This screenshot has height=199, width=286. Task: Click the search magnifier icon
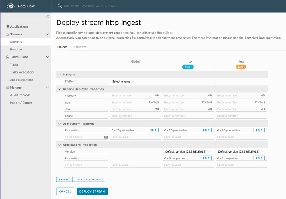click(x=60, y=6)
